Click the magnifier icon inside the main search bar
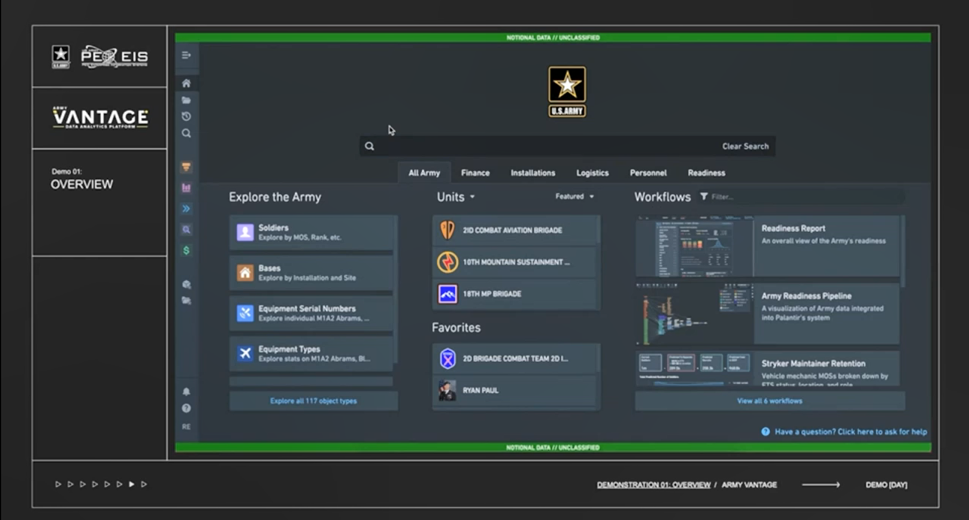The height and width of the screenshot is (520, 969). point(369,146)
